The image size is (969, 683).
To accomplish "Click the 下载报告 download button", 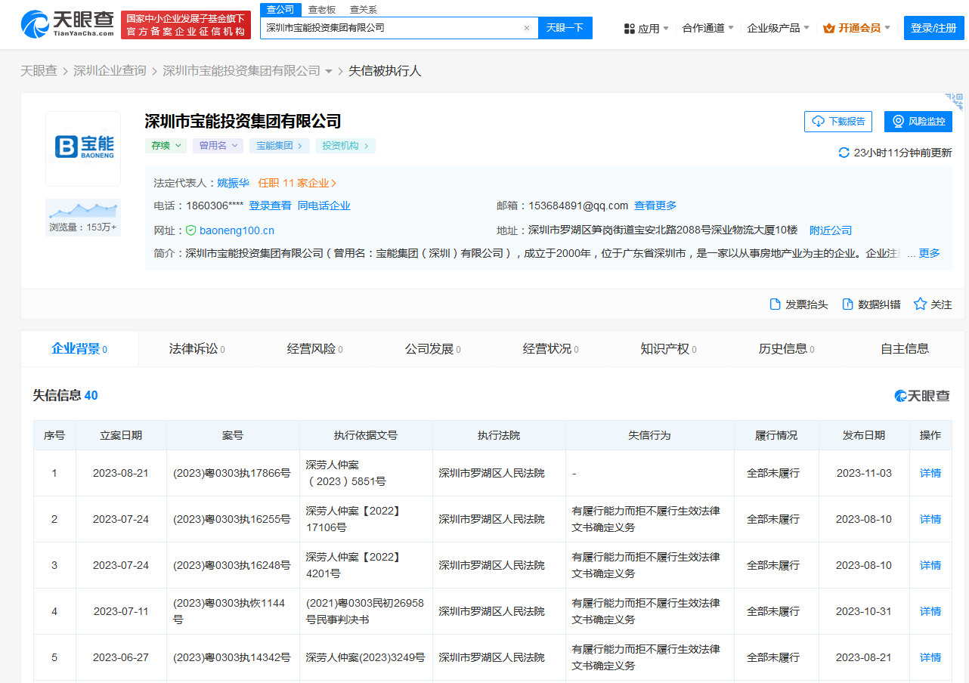I will pos(838,122).
